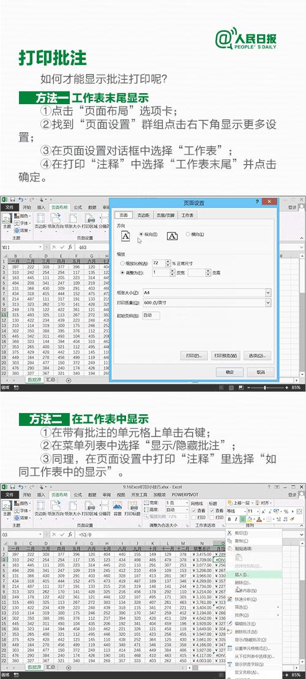Click 颜色 theme colors in the 9.16Excel window
The width and height of the screenshot is (306, 679).
tap(21, 504)
